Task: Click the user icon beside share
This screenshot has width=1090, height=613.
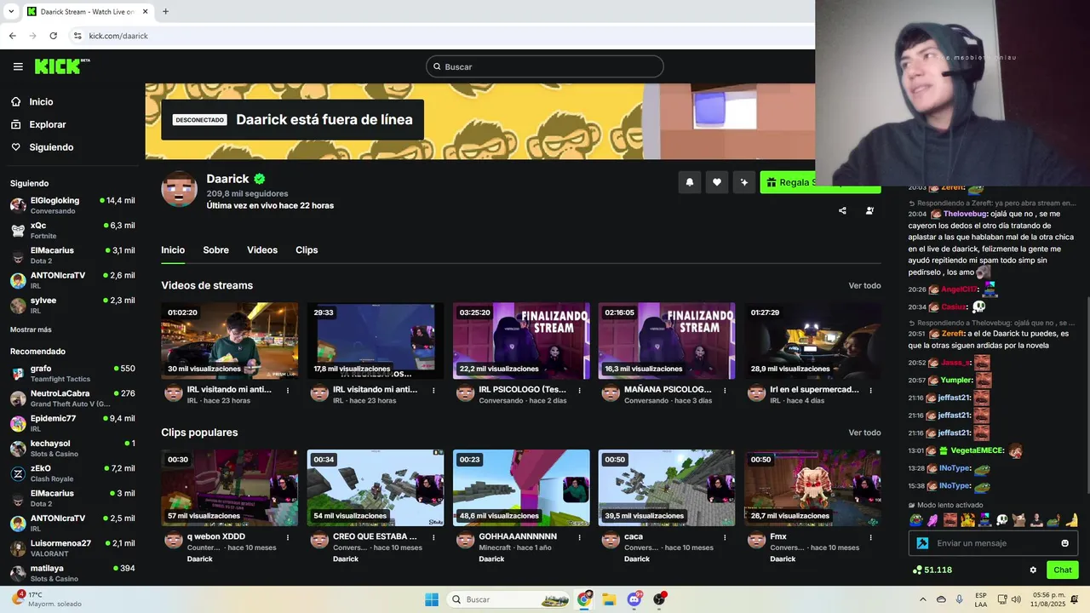Action: click(x=869, y=210)
